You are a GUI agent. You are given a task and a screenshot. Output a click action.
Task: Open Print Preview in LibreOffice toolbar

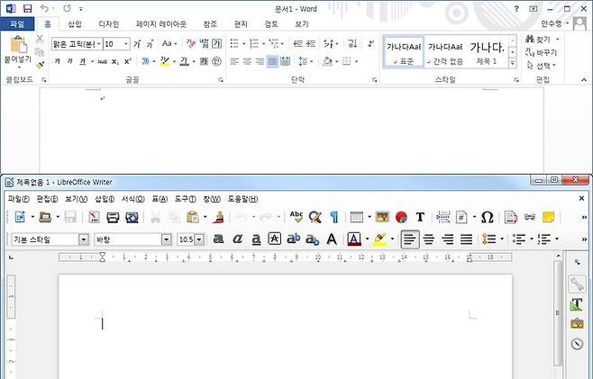point(132,217)
